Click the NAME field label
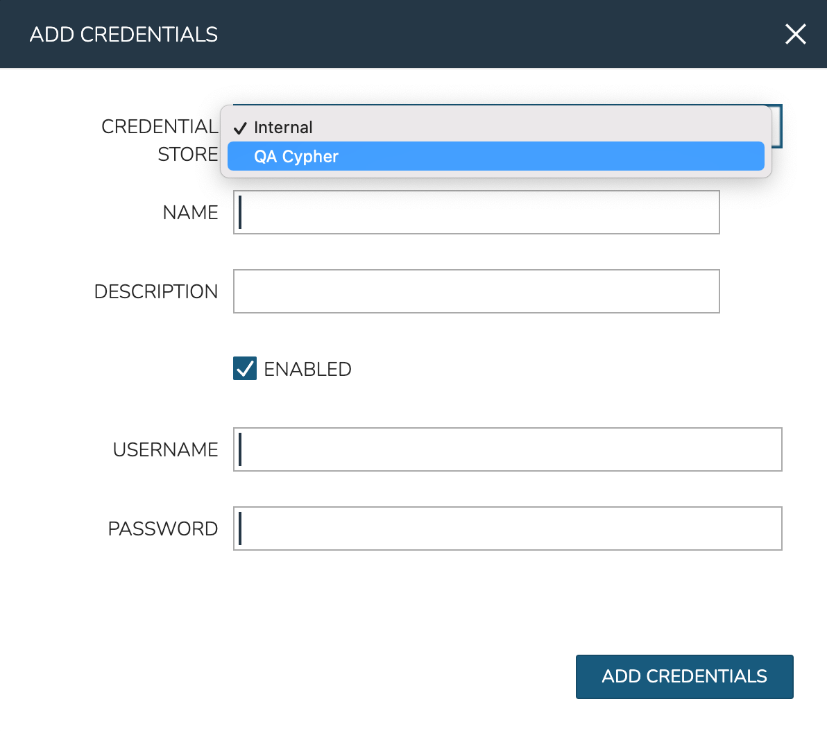 [x=190, y=213]
